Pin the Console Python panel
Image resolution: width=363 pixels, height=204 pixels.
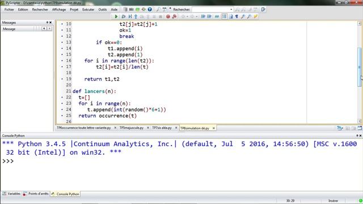(357, 135)
